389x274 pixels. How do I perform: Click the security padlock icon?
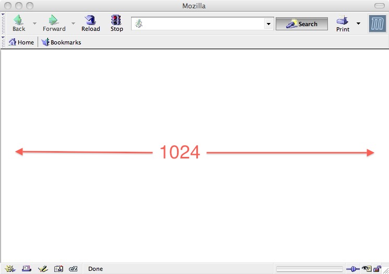point(377,269)
